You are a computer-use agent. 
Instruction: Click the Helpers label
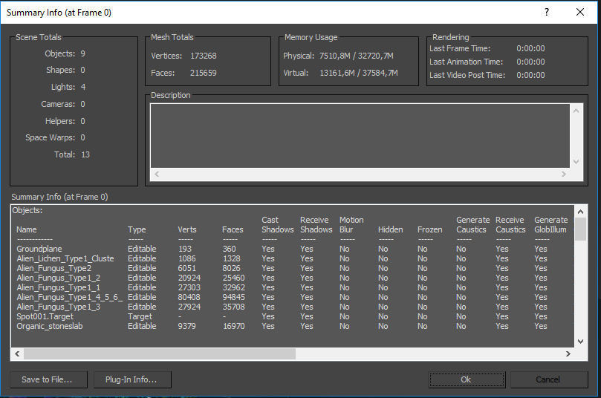59,121
